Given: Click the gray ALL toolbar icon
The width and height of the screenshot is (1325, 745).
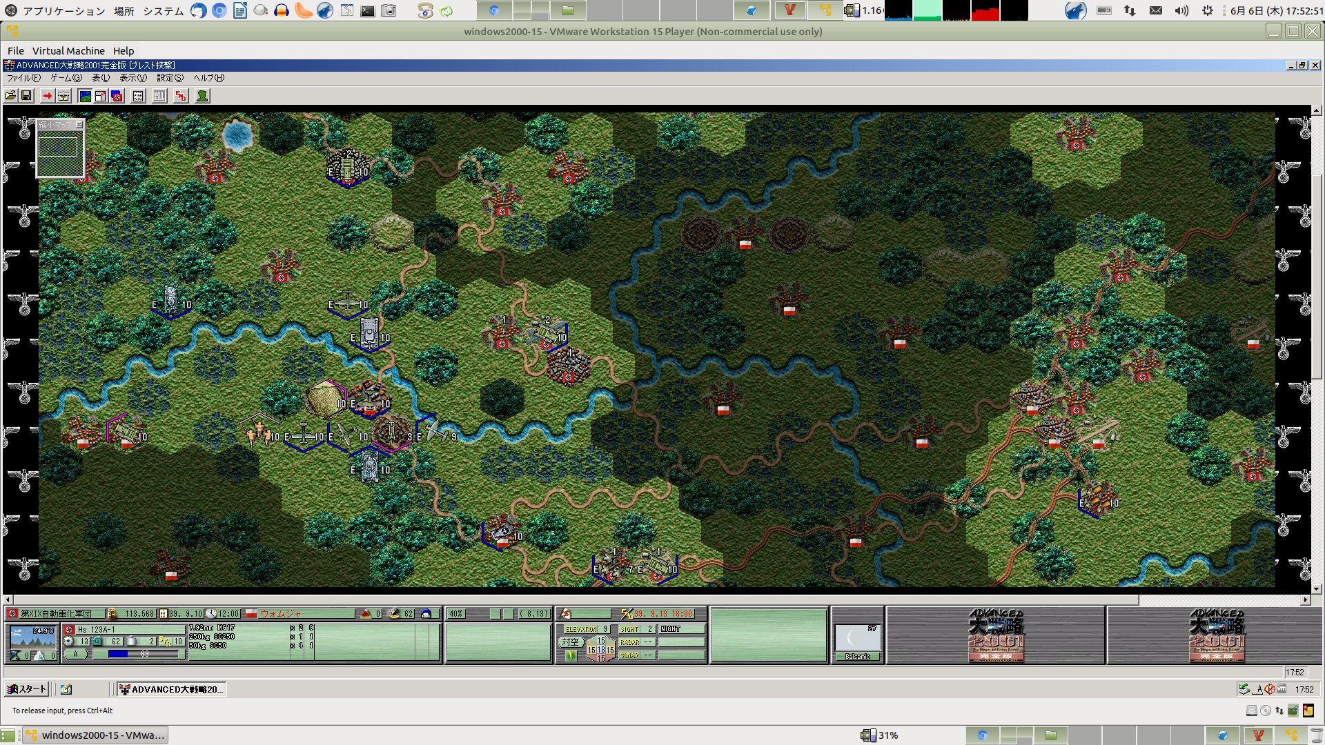Looking at the screenshot, I should (x=159, y=96).
